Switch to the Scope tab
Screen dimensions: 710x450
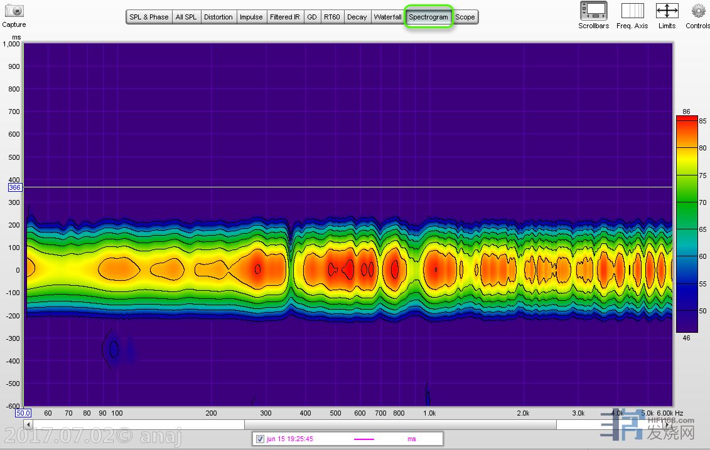465,17
